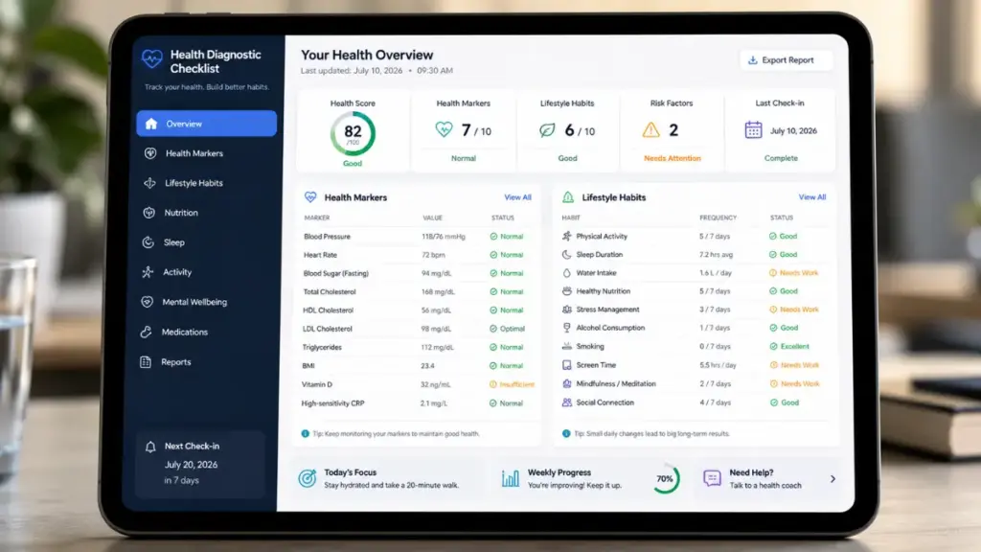Click the chat bubble icon beside Need Help
Viewport: 981px width, 552px height.
pyautogui.click(x=712, y=478)
